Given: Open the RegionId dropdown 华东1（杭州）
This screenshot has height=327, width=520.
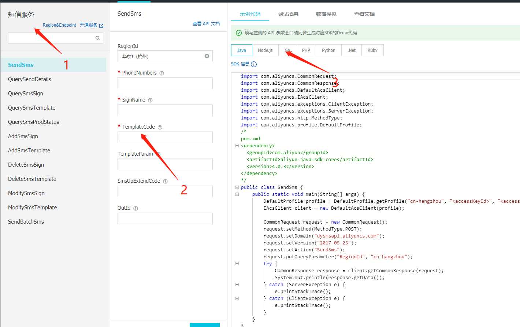Looking at the screenshot, I should pos(165,56).
